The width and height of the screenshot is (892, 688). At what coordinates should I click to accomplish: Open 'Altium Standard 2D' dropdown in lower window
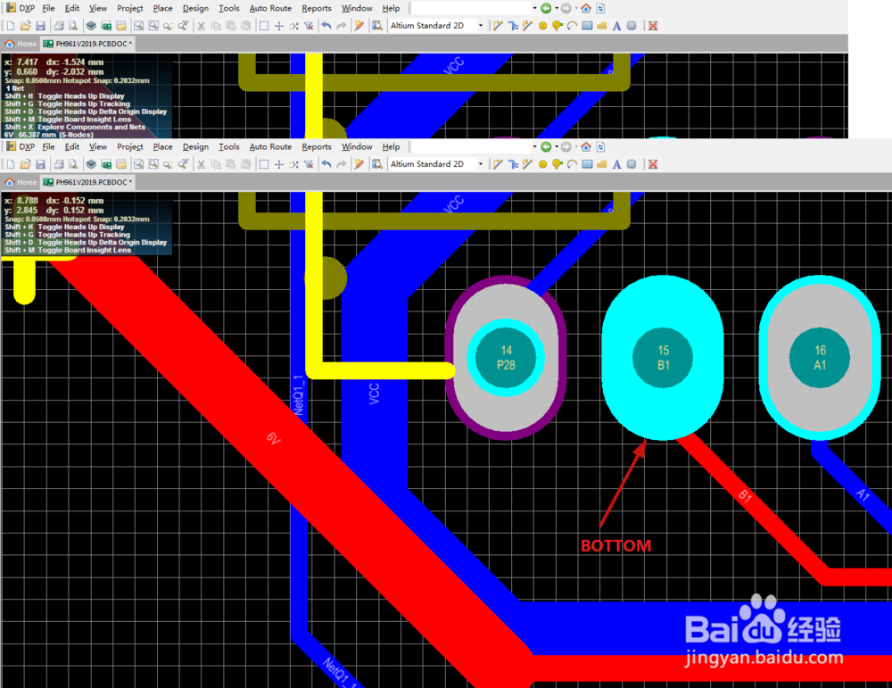[481, 164]
